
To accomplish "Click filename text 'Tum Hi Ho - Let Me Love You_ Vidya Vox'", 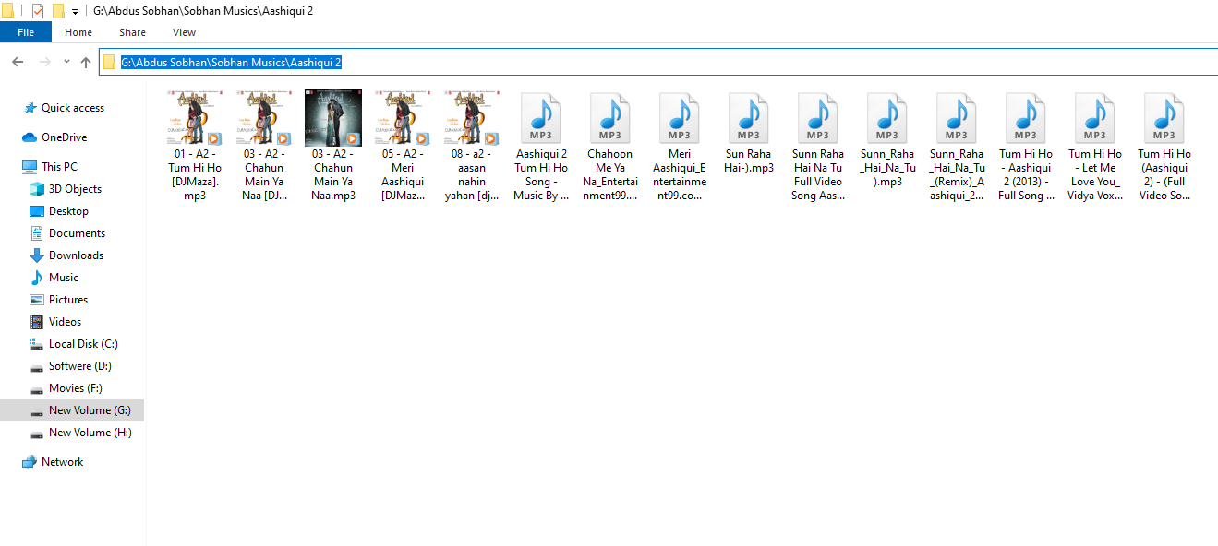I will pos(1095,175).
